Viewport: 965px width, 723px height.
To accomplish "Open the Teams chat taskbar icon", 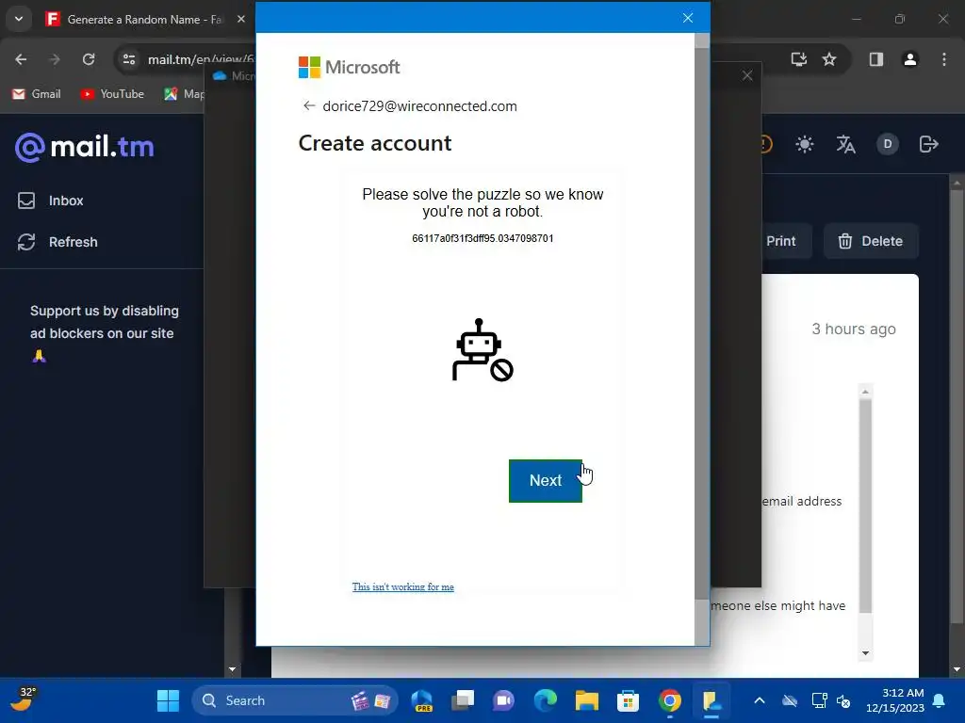I will tap(503, 700).
